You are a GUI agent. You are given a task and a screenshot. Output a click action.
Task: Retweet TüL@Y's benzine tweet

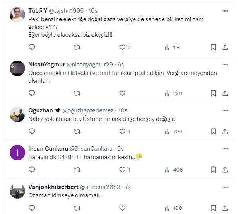[x=77, y=47]
